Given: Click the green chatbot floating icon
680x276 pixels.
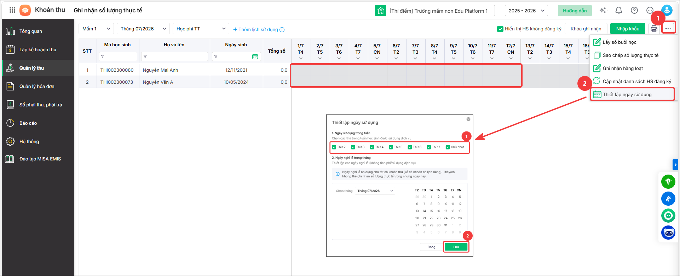Looking at the screenshot, I should point(668,216).
